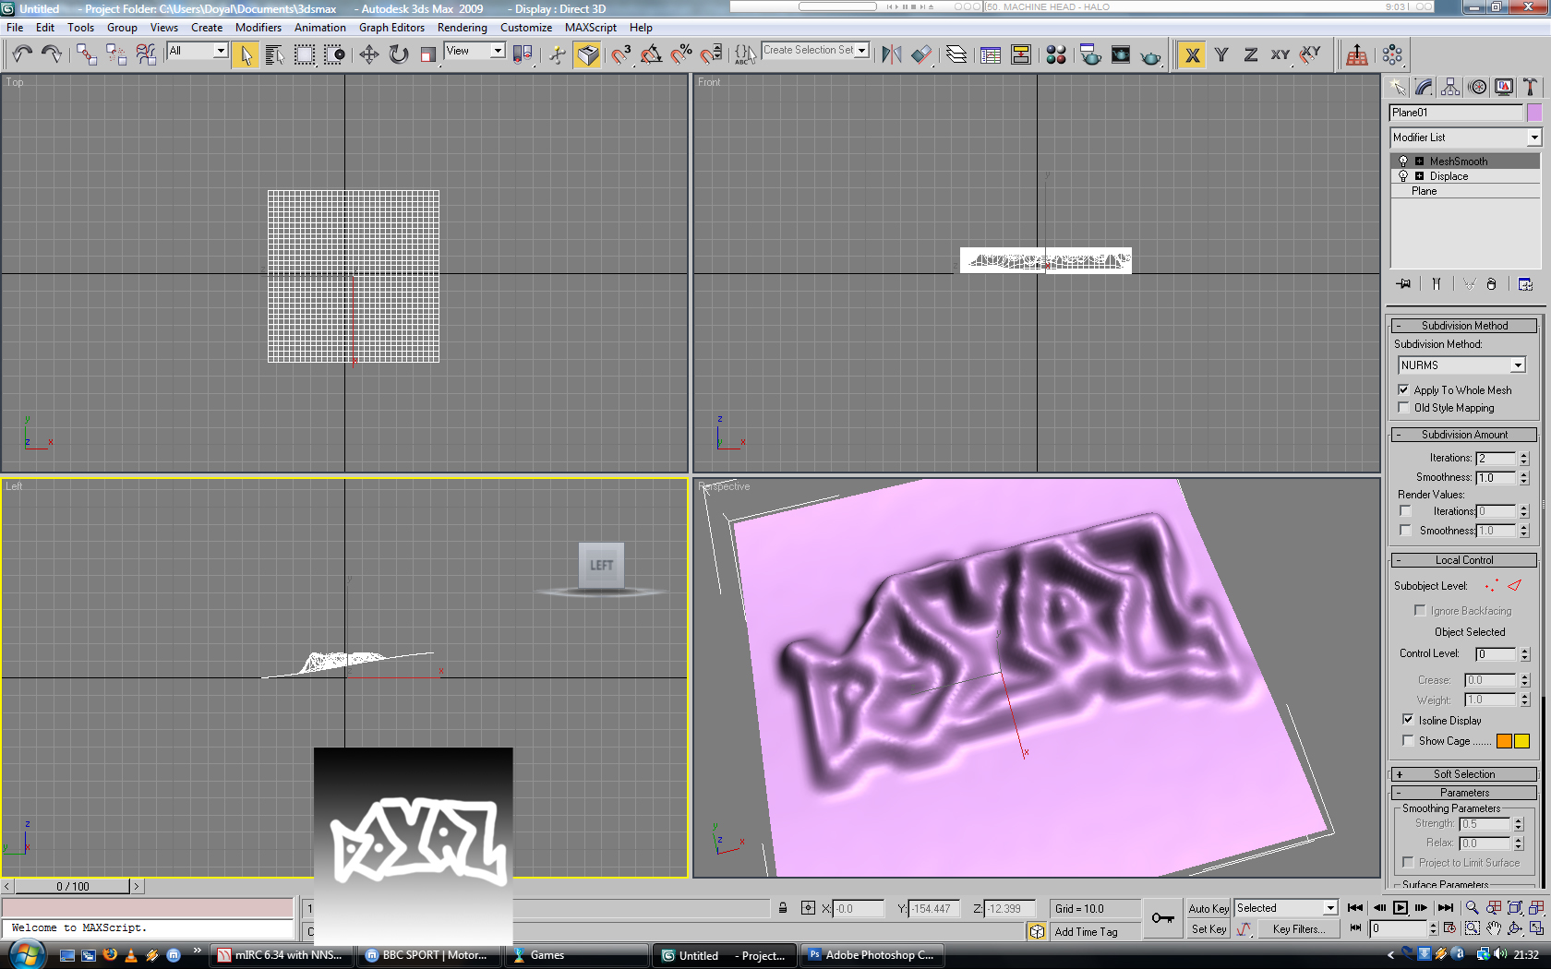Image resolution: width=1551 pixels, height=969 pixels.
Task: Open the Material Editor icon
Action: click(1056, 54)
